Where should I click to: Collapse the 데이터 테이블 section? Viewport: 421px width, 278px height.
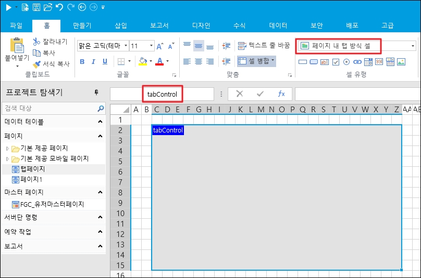(x=100, y=122)
